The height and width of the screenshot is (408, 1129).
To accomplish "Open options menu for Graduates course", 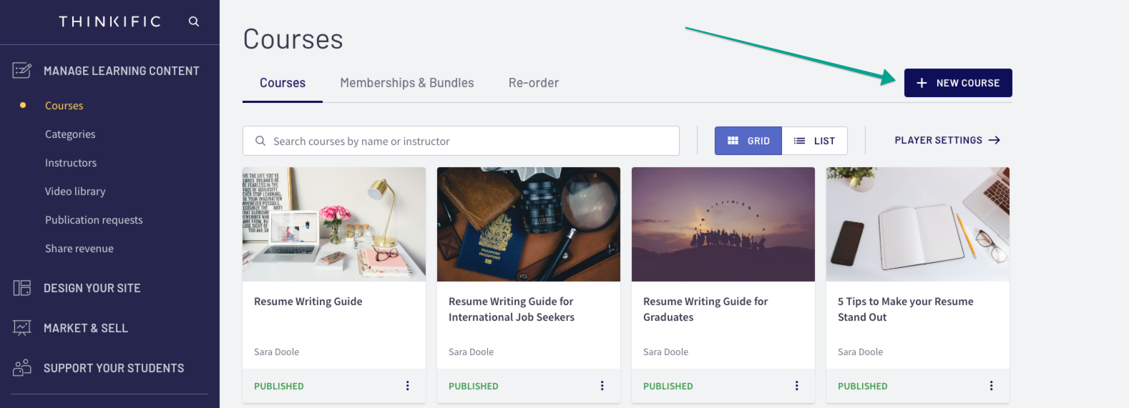I will (x=797, y=386).
